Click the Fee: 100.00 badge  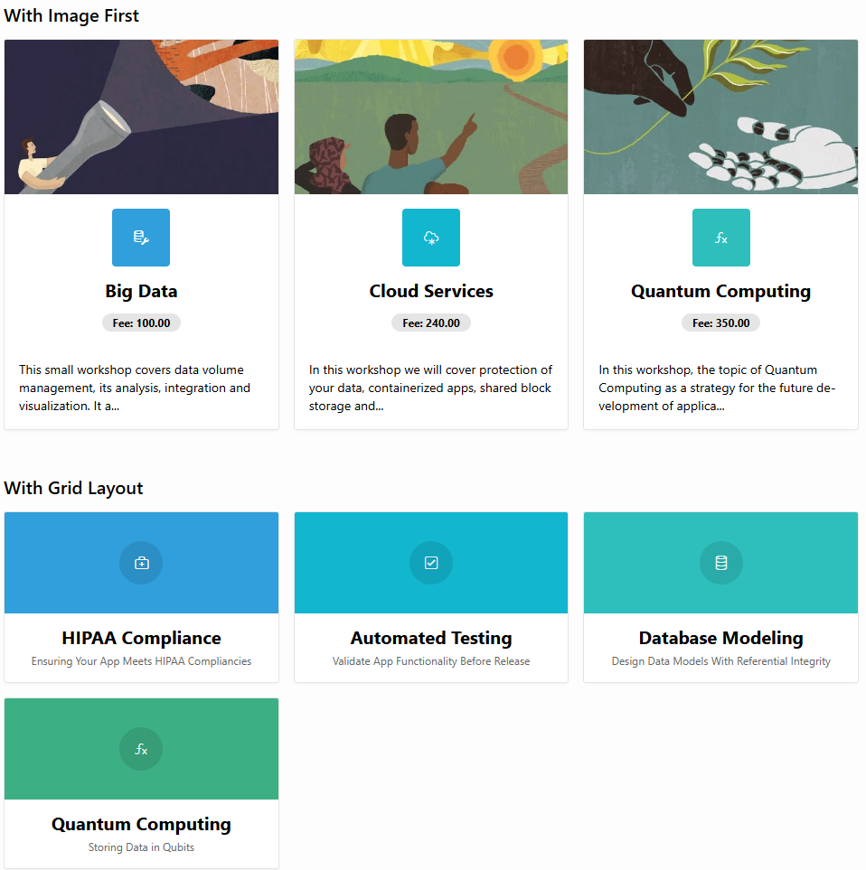pyautogui.click(x=141, y=323)
